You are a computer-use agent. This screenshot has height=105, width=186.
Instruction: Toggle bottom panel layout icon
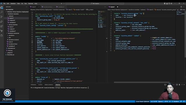tap(167, 3)
